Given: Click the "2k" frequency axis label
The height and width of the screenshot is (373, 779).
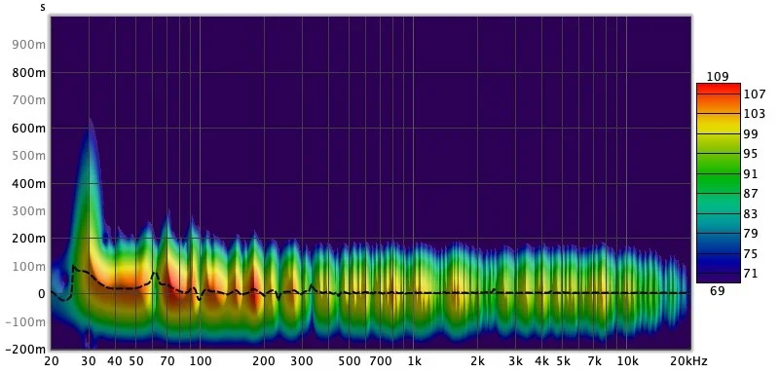Looking at the screenshot, I should click(x=477, y=361).
